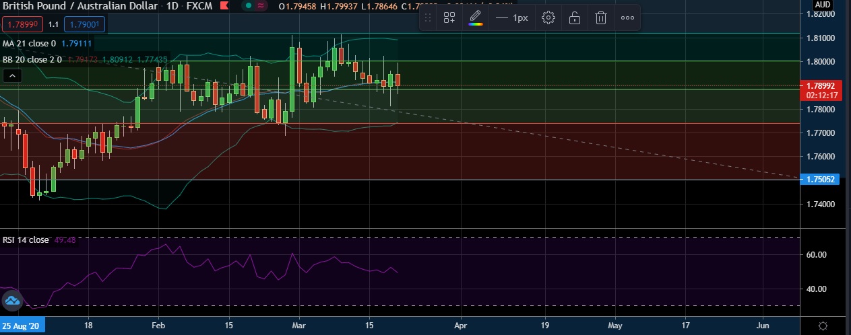
Task: Open the three-dots more options menu
Action: (x=627, y=18)
